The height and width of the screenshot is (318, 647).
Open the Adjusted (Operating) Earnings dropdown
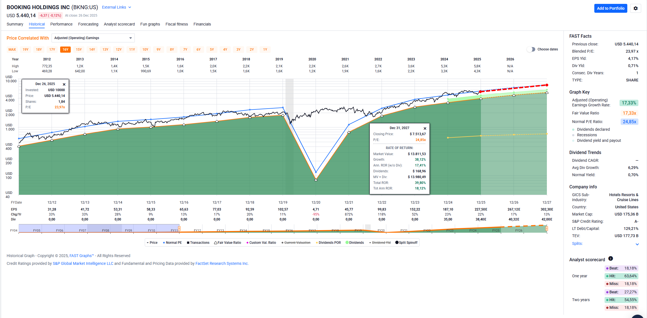(x=93, y=38)
